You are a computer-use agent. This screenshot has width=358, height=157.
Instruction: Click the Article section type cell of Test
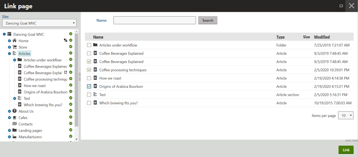(288, 95)
